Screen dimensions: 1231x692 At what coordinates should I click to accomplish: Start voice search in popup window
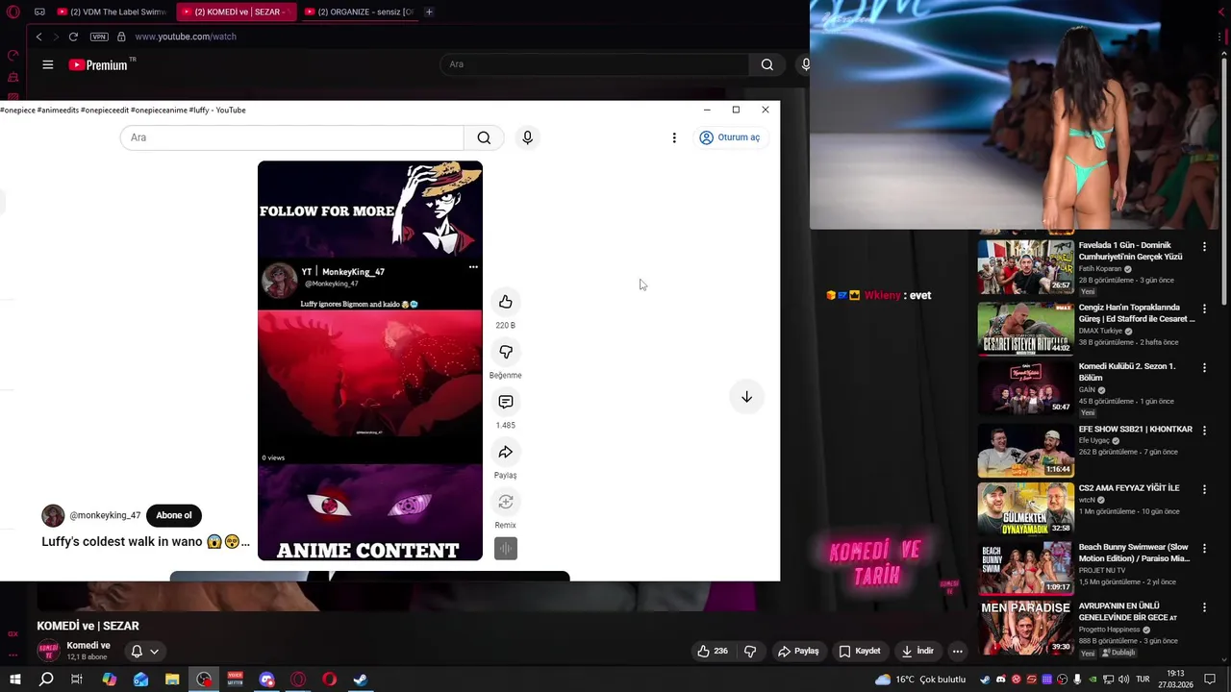527,137
